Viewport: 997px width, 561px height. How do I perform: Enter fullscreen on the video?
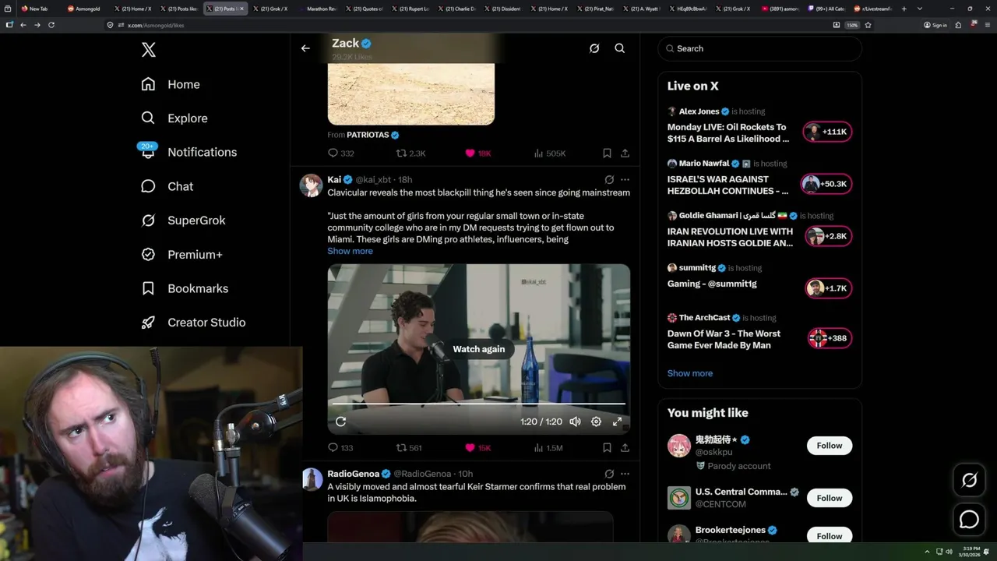tap(617, 422)
